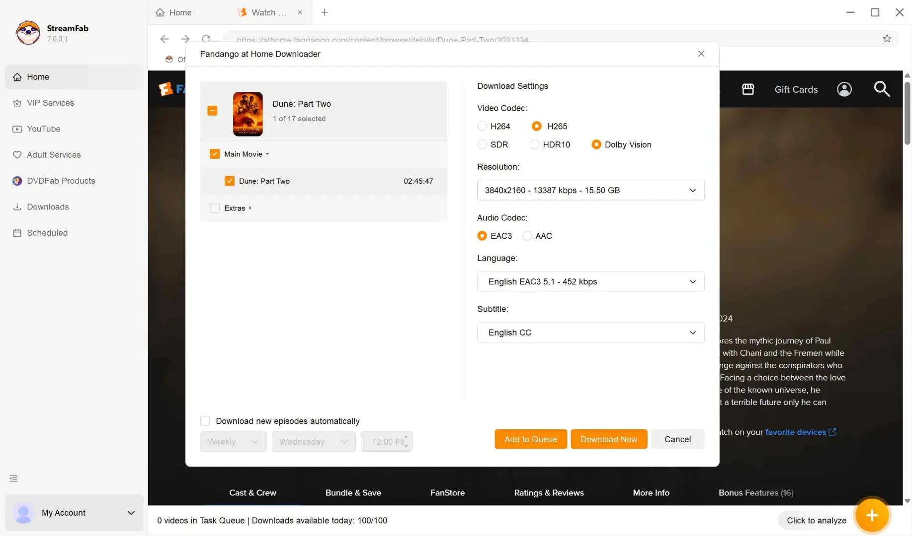
Task: Open the Bonus Features (16) tab
Action: click(x=755, y=493)
